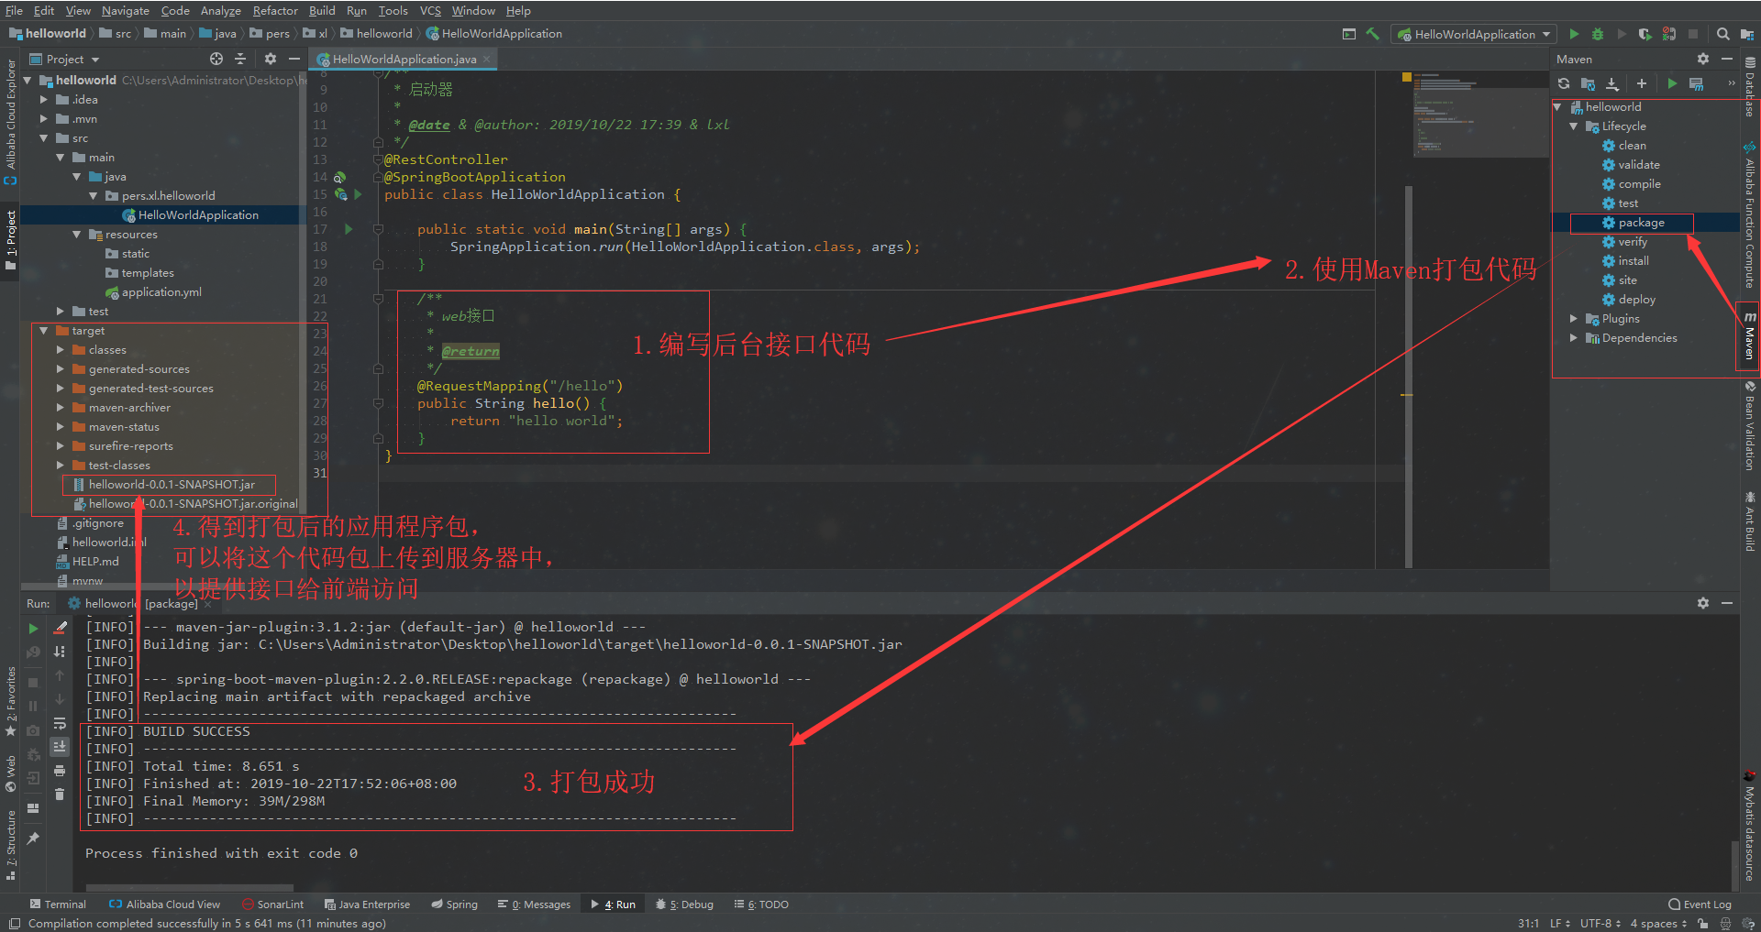The height and width of the screenshot is (932, 1761).
Task: Select helloworld-0.0.1-SNAPSHOT.jar in target
Action: 171,485
